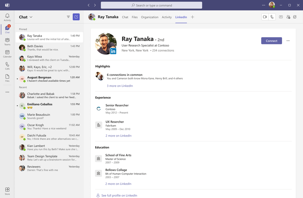Click Ray Tanaka's large profile photo
303x198 pixels.
pyautogui.click(x=106, y=43)
